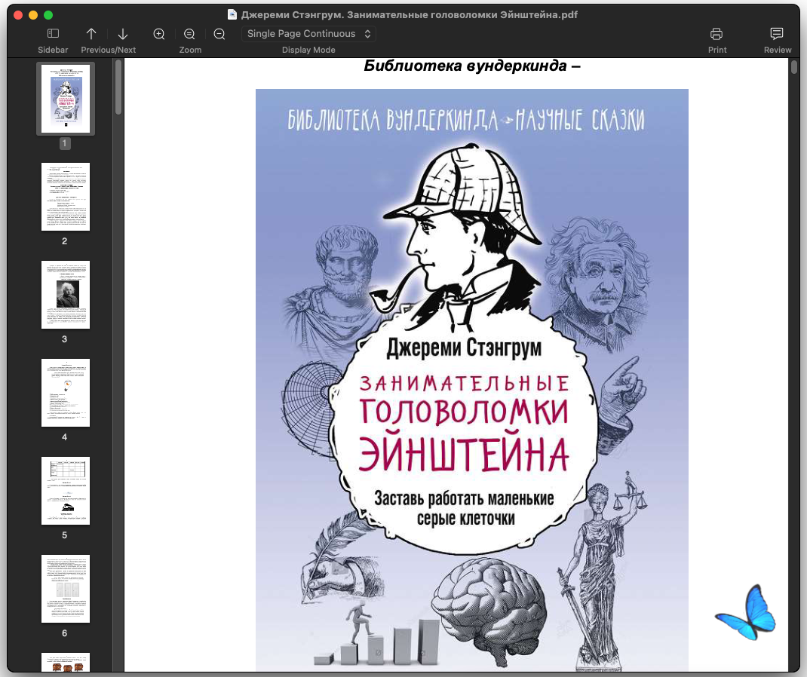This screenshot has height=677, width=807.
Task: Click the sidebar thumbnail scrollbar
Action: pyautogui.click(x=118, y=87)
